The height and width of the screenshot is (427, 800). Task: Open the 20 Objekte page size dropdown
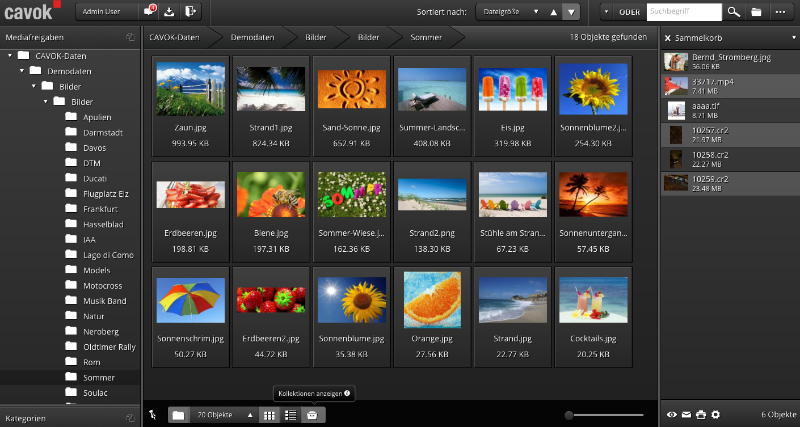tap(224, 415)
